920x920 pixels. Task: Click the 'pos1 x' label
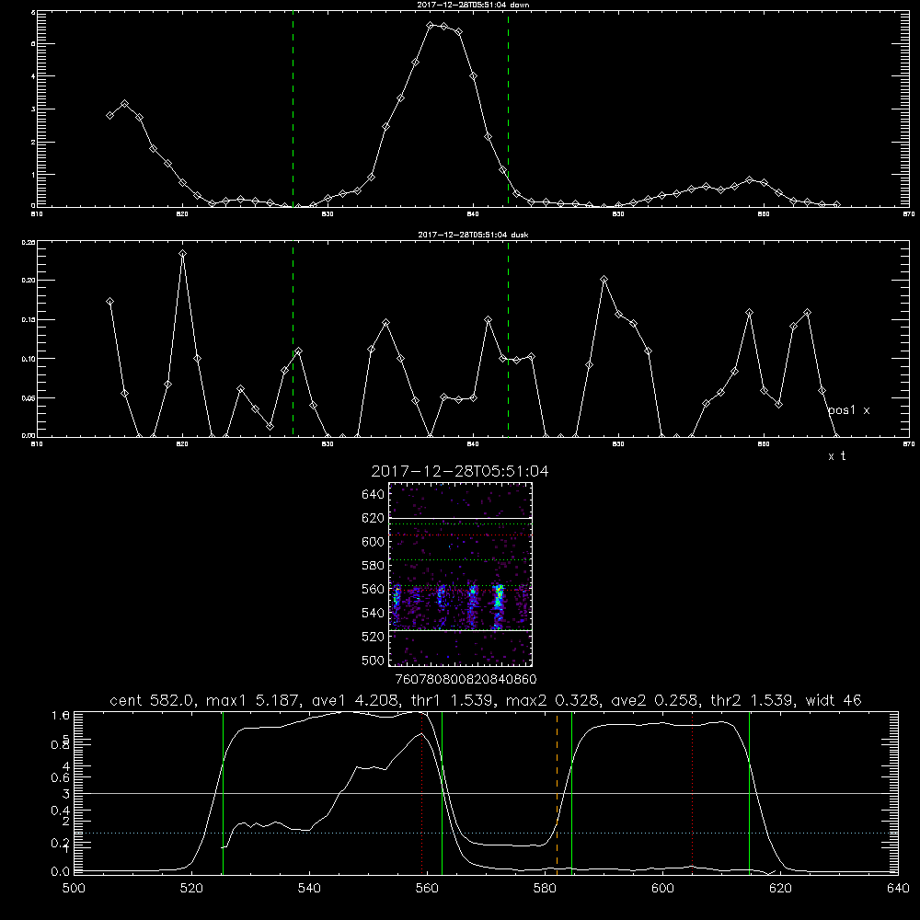point(849,410)
